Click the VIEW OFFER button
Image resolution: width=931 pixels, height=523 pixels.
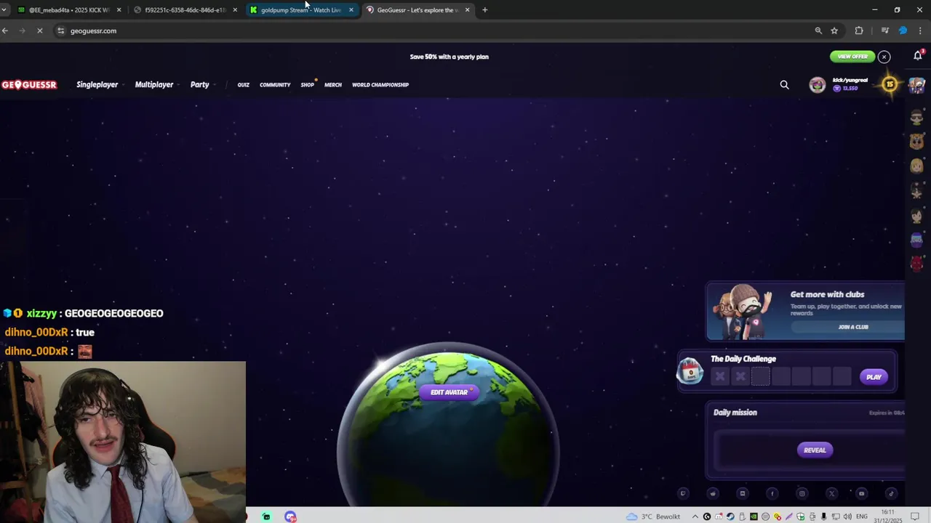pyautogui.click(x=852, y=57)
